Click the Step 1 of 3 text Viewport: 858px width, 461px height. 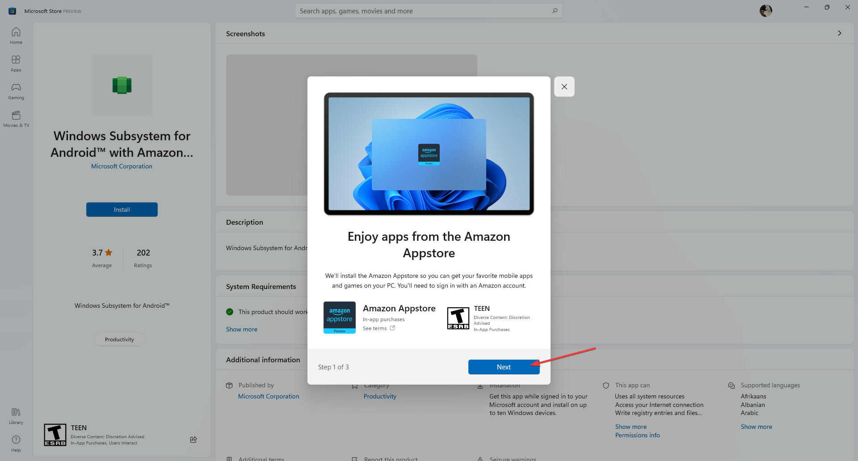click(333, 367)
